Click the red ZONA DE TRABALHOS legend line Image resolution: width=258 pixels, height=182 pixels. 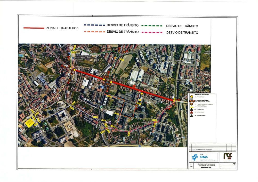click(34, 28)
